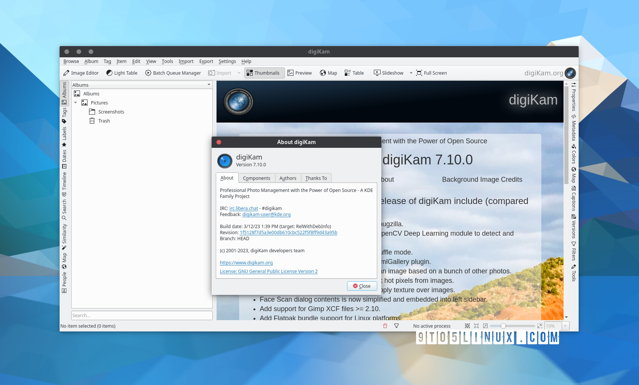Click the zoom-in icon right of slider
Image resolution: width=639 pixels, height=385 pixels.
[x=540, y=326]
